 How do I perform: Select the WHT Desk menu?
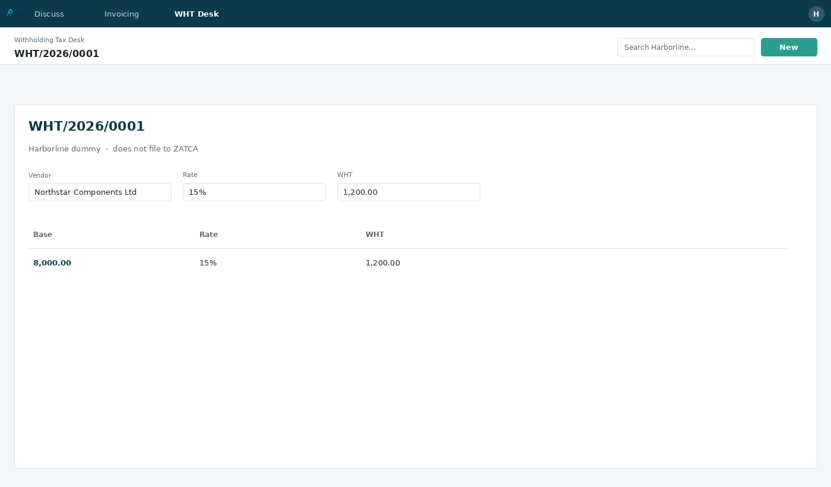[x=196, y=14]
